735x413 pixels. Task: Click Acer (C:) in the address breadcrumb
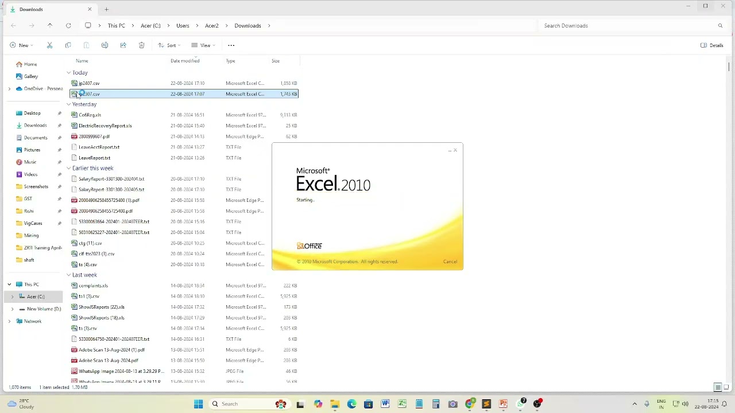click(x=150, y=26)
